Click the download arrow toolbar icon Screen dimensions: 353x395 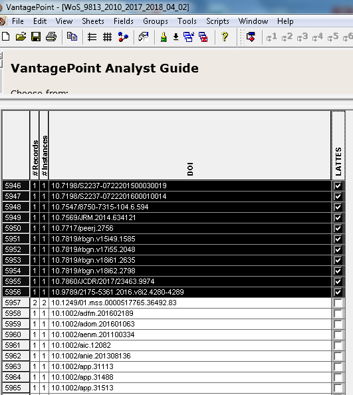tap(176, 37)
